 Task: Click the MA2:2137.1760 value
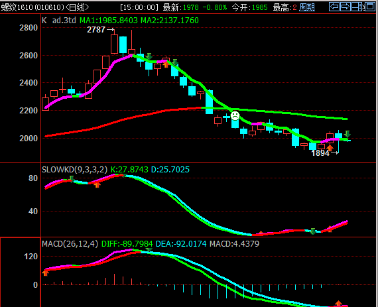click(x=170, y=21)
